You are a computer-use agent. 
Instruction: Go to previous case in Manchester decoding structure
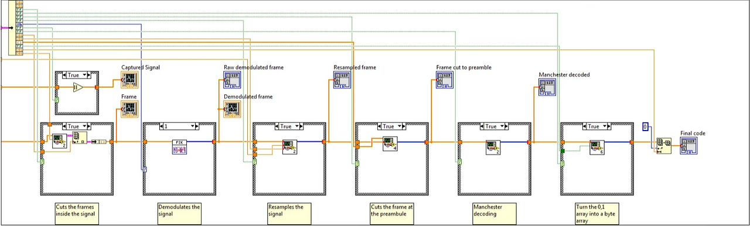click(482, 126)
